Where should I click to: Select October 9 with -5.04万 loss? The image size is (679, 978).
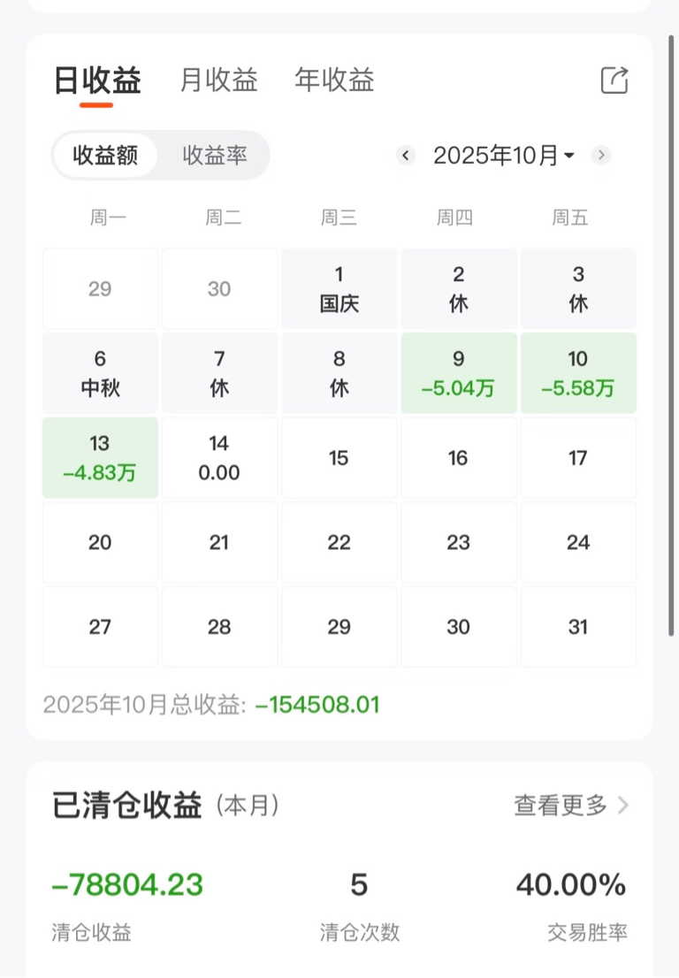click(x=458, y=373)
